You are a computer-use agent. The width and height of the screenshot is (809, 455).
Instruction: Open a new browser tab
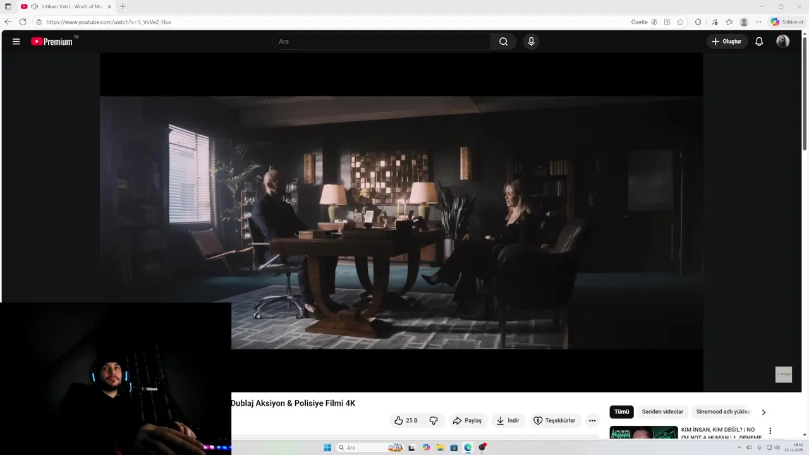(x=123, y=6)
